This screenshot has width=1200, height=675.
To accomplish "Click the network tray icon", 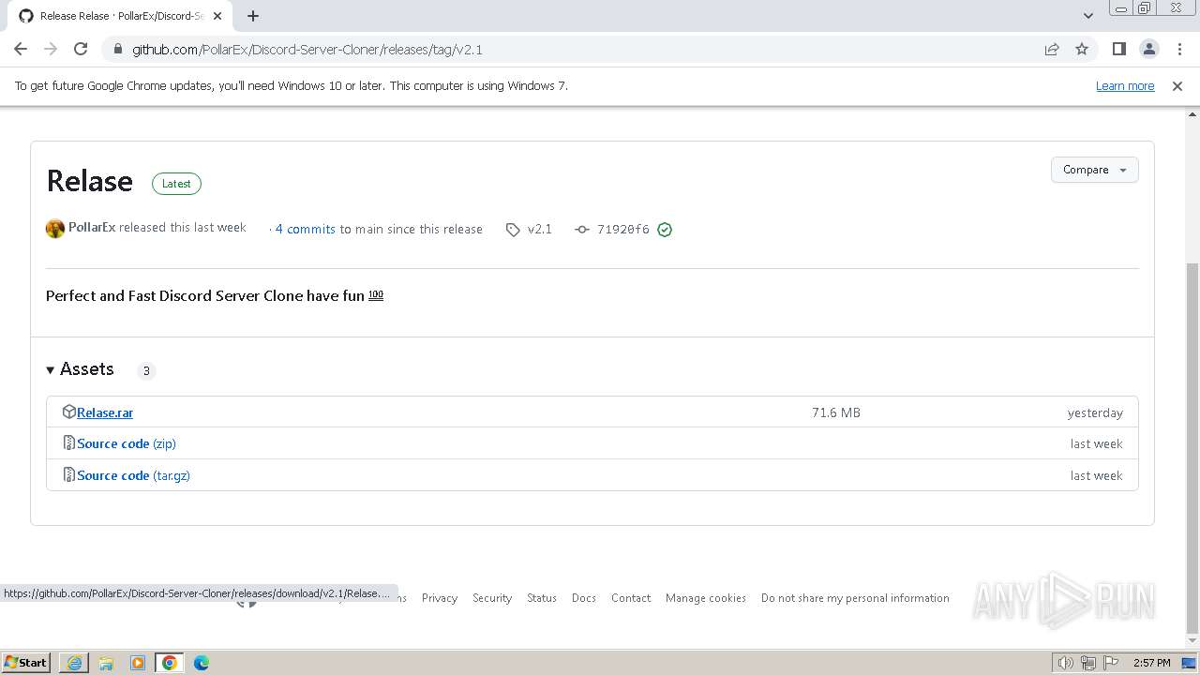I will 1088,663.
